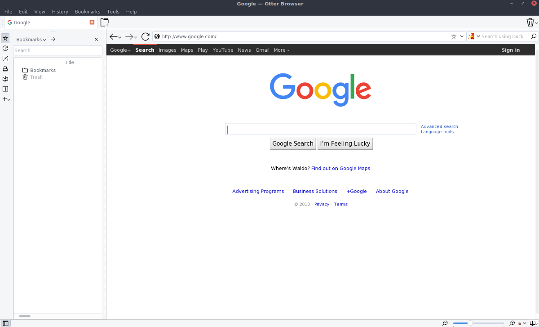Open the Advertising Programs link
The width and height of the screenshot is (539, 327).
258,191
